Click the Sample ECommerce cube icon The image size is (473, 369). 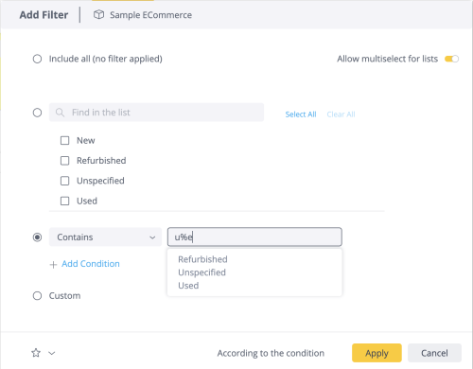pos(98,14)
